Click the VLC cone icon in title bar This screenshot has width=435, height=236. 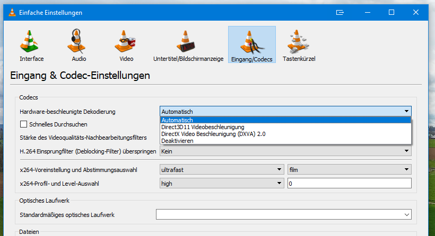(12, 13)
